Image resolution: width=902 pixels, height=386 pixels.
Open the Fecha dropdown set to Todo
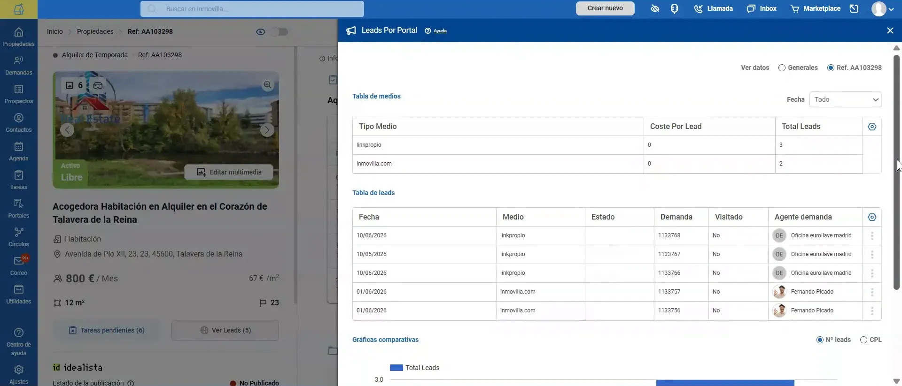point(845,99)
